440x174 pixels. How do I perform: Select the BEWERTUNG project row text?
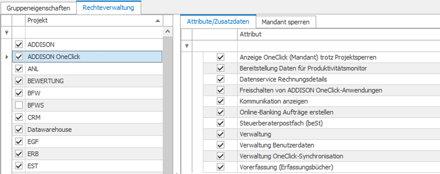click(46, 81)
